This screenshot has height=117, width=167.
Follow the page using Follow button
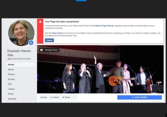point(55,97)
